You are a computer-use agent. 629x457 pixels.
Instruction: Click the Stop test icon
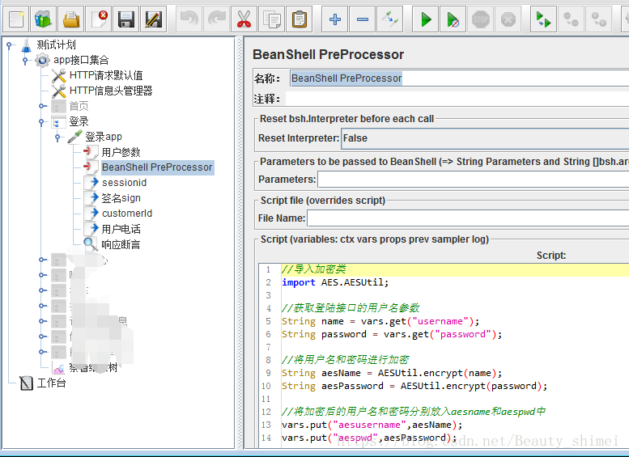(x=481, y=19)
